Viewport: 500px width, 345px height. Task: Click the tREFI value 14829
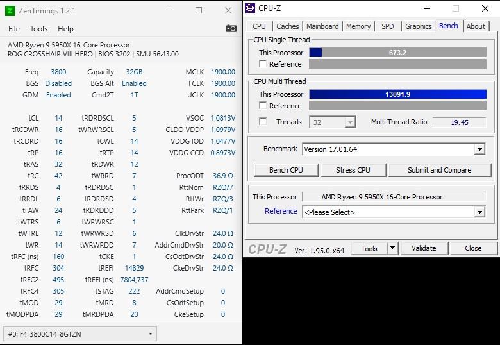coord(134,268)
